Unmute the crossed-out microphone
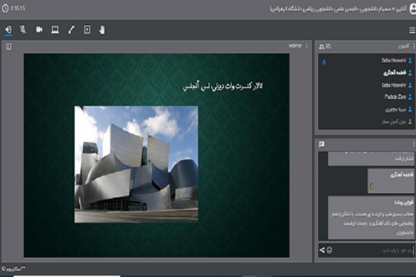 pyautogui.click(x=23, y=29)
